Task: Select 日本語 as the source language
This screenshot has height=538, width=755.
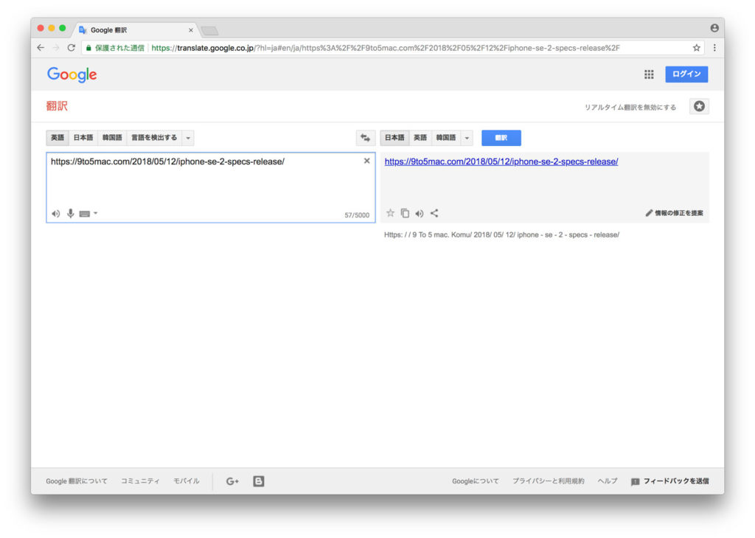Action: click(83, 138)
